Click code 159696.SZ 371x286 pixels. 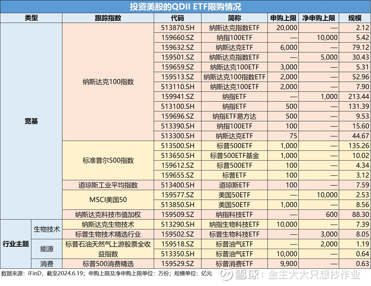coord(178,116)
